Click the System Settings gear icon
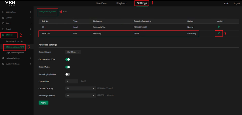The image size is (242, 115). (x=3, y=64)
